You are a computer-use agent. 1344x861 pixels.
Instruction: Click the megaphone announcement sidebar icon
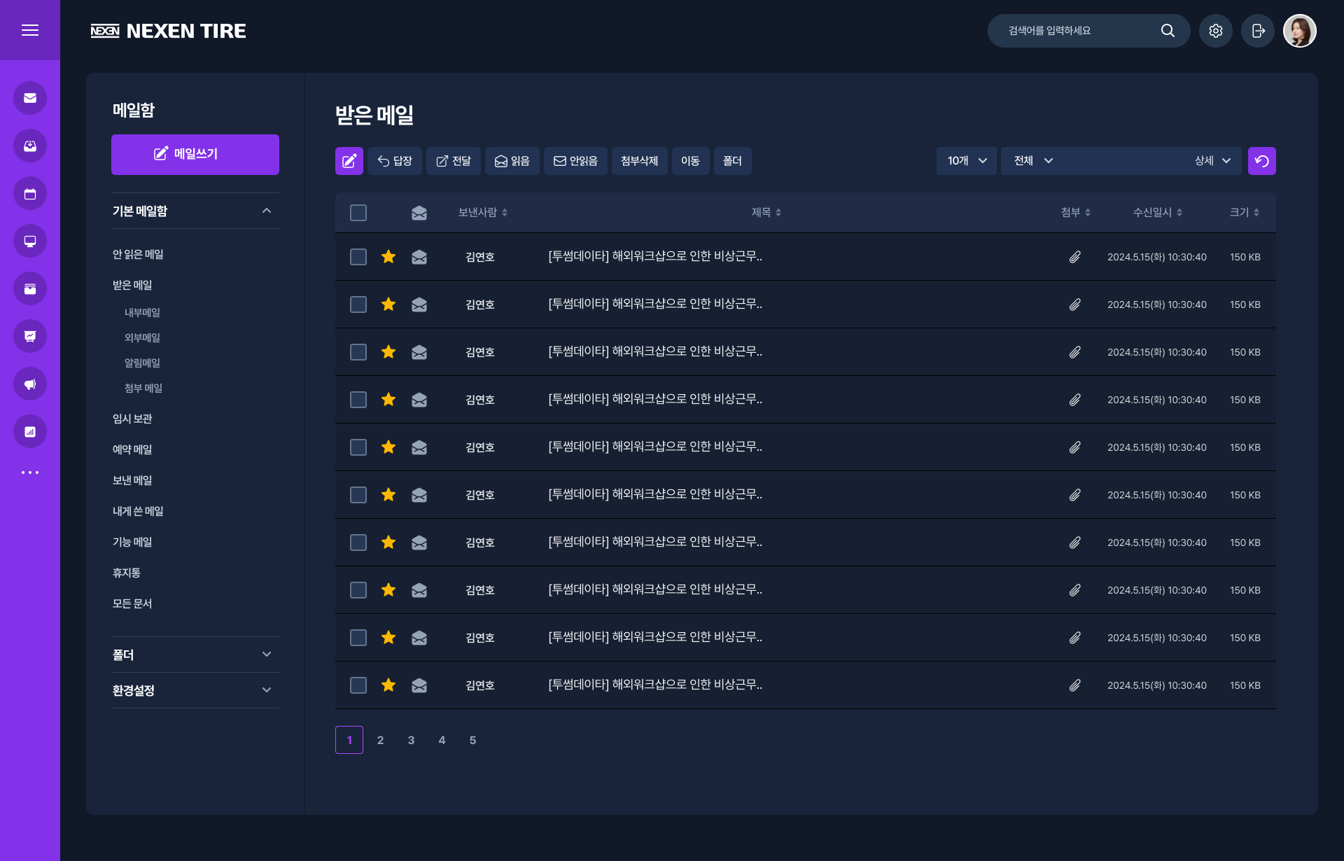[30, 384]
